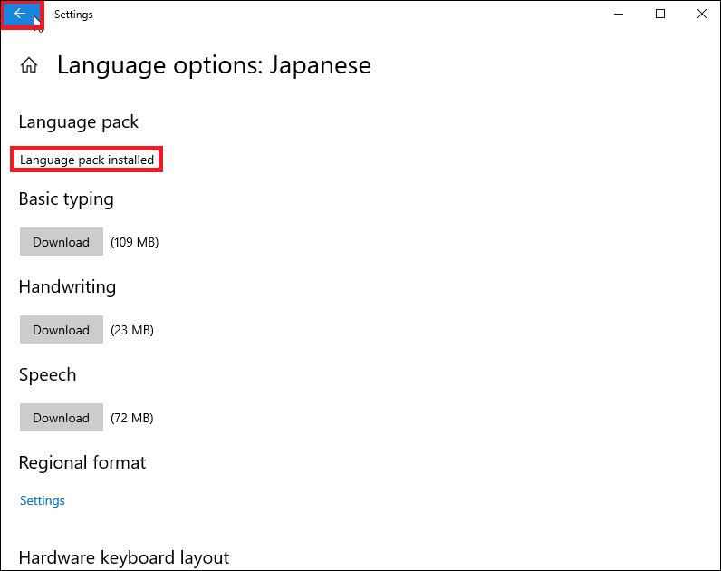721x571 pixels.
Task: Click the back arrow button
Action: click(20, 15)
